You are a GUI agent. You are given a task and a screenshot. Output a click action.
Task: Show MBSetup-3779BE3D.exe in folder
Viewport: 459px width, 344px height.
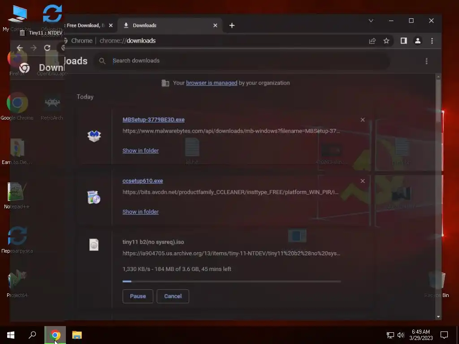pyautogui.click(x=140, y=150)
